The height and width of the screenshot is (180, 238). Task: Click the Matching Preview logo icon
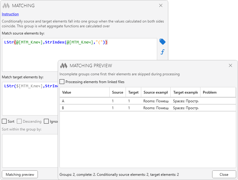click(64, 66)
